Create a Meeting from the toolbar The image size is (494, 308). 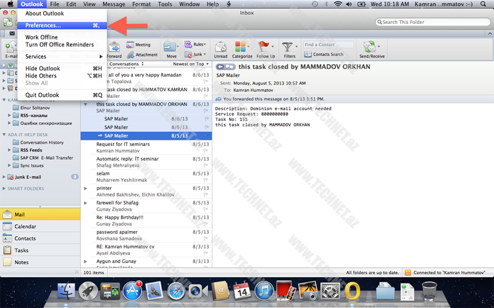pyautogui.click(x=138, y=44)
